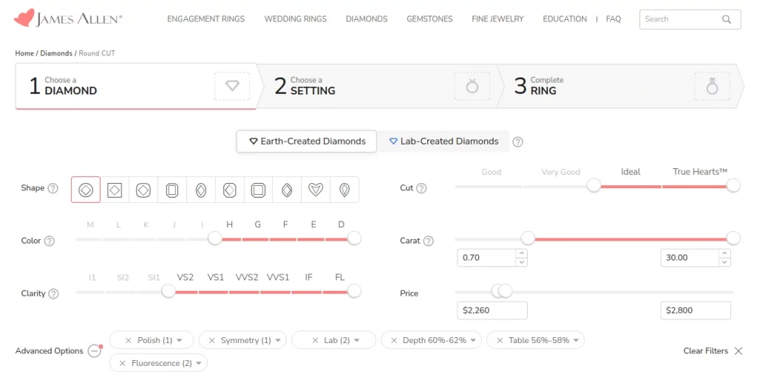The width and height of the screenshot is (757, 380).
Task: Select the Marquise diamond shape
Action: point(287,190)
